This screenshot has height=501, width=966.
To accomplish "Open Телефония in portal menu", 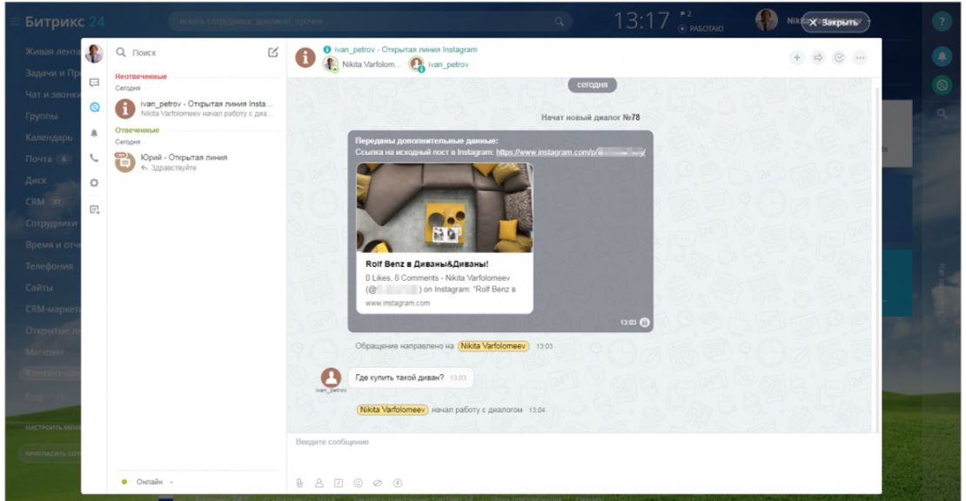I will click(50, 266).
